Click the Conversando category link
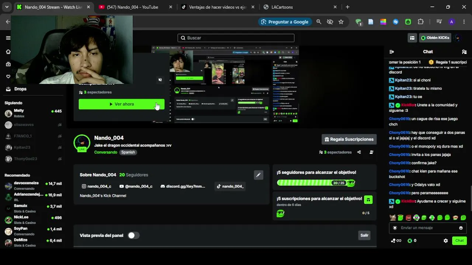Screen dimensions: 472x265 105,152
